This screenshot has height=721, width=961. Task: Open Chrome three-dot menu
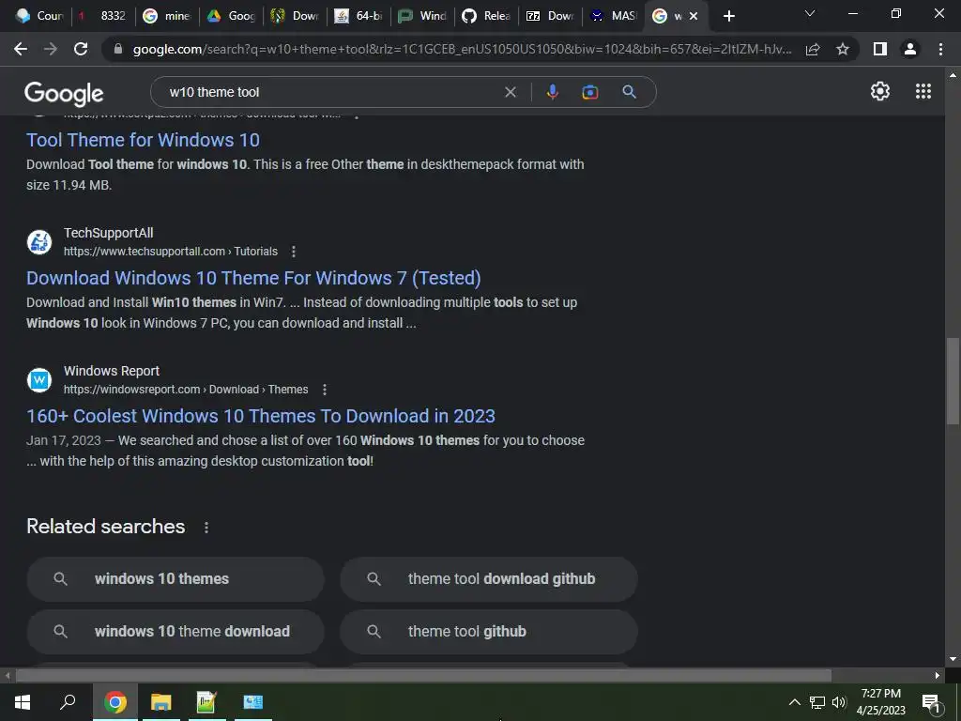pyautogui.click(x=940, y=49)
